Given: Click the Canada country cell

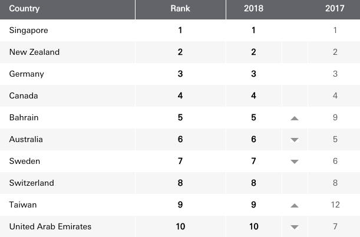Looking at the screenshot, I should pyautogui.click(x=24, y=96).
